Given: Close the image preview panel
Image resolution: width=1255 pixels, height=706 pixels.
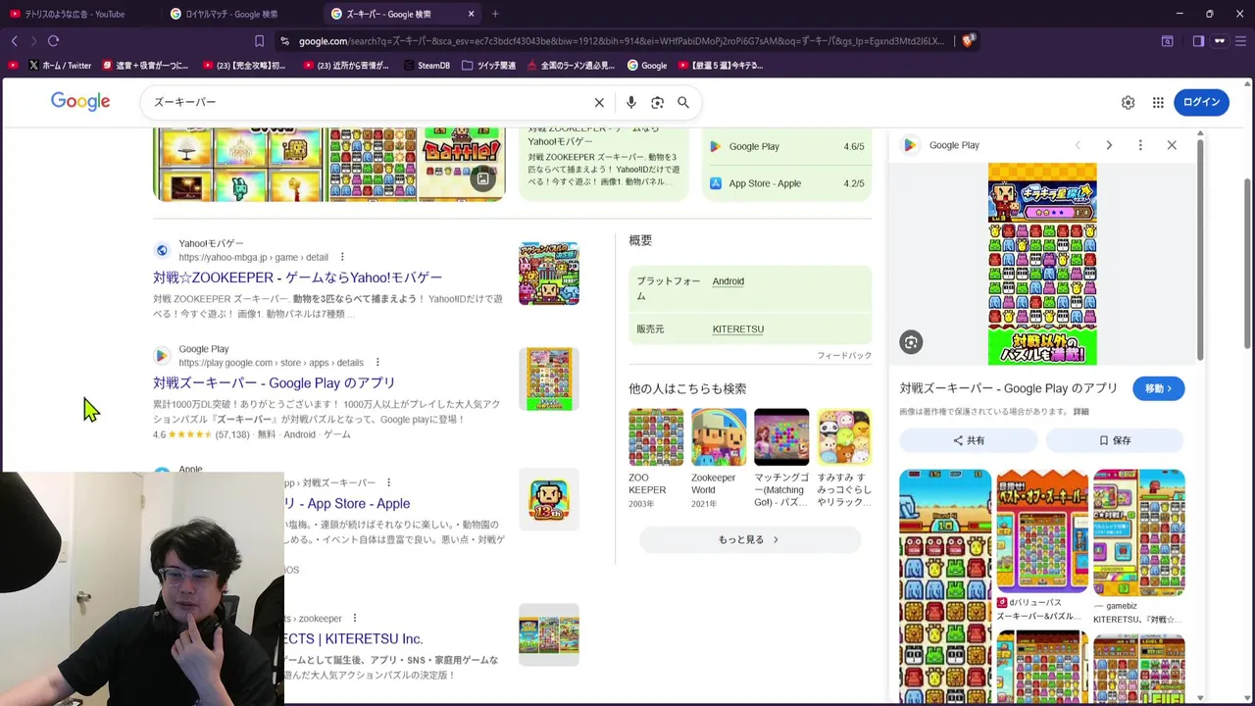Looking at the screenshot, I should click(x=1172, y=145).
